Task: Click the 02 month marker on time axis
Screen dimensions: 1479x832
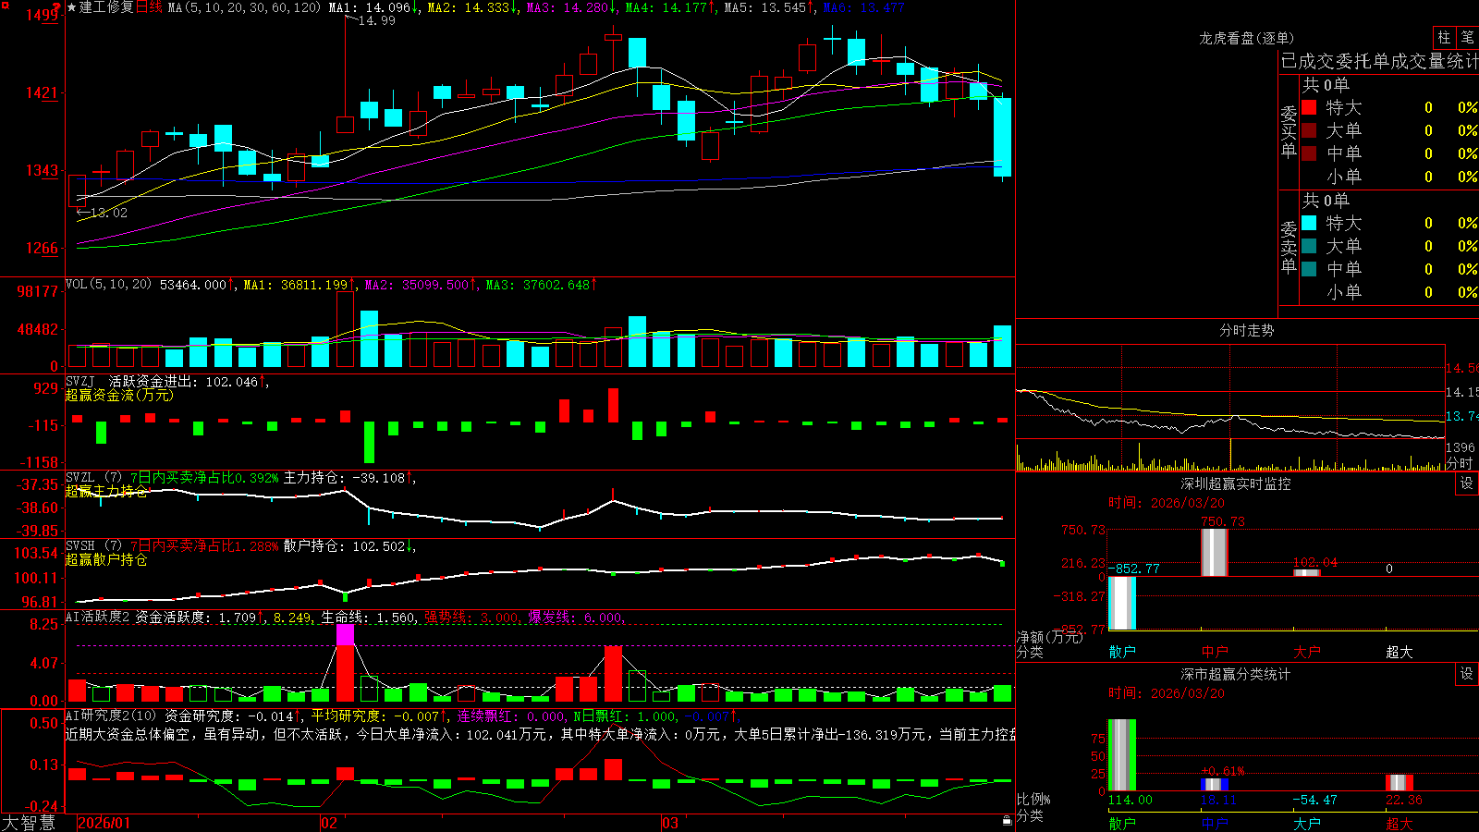Action: (x=328, y=823)
